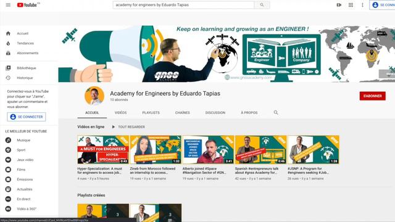Image resolution: width=395 pixels, height=222 pixels.
Task: Open the Spanish #entrepreneurs video thumbnail
Action: pos(260,149)
